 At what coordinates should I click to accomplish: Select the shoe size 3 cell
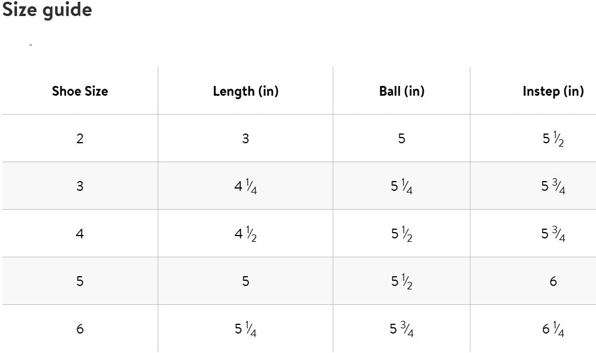(80, 186)
